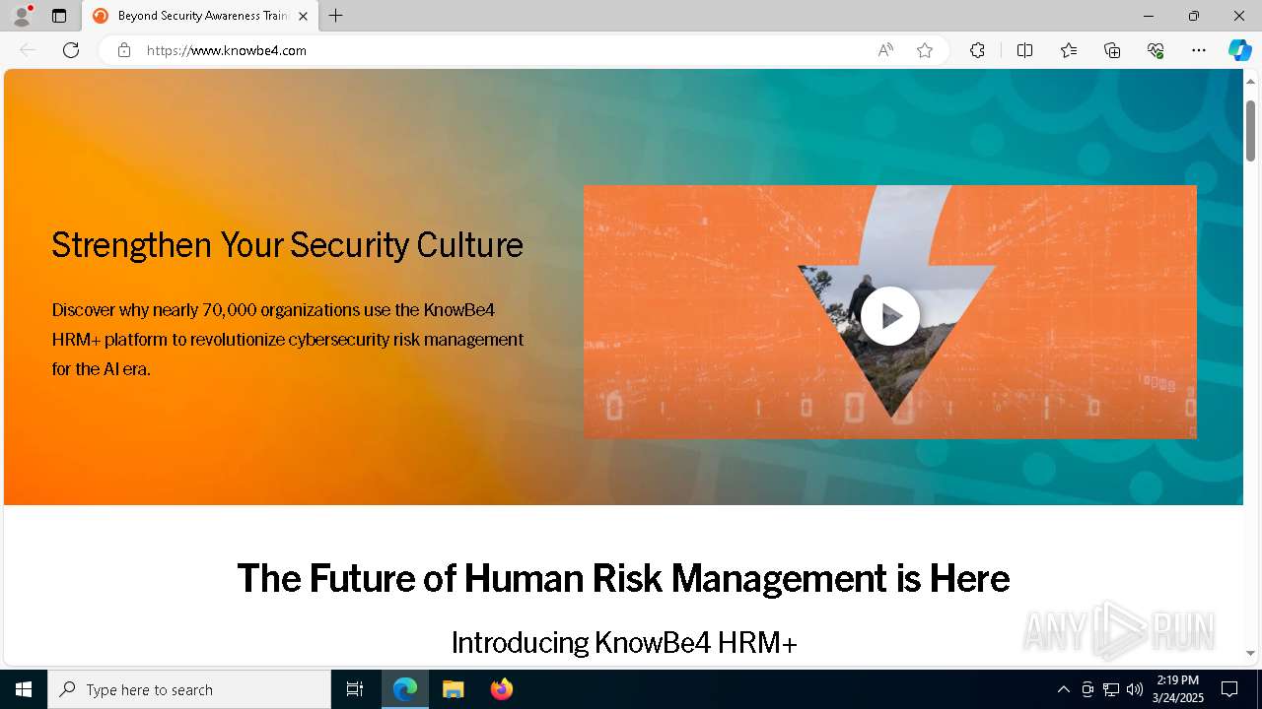Click the page scrollbar up arrow

pos(1250,80)
